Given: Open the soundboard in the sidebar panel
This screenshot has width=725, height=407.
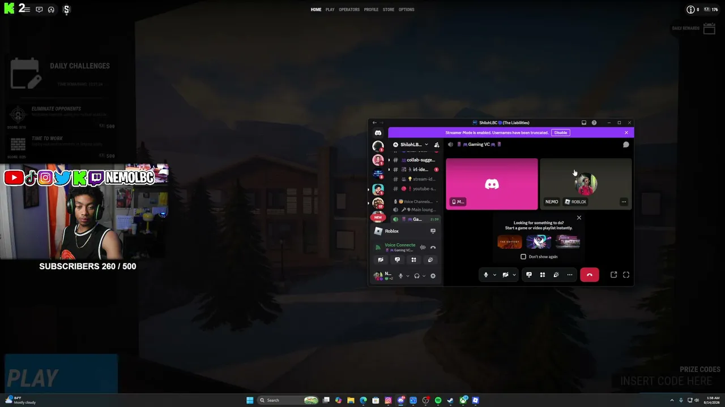Looking at the screenshot, I should pyautogui.click(x=430, y=260).
